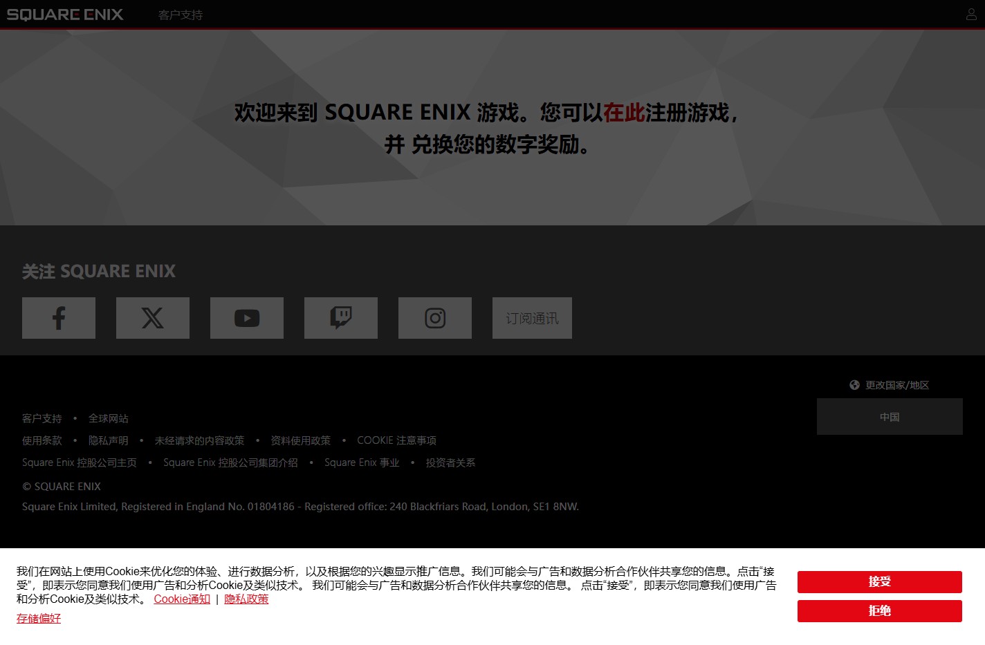Open Square Enix 控股公司主页 link
The height and width of the screenshot is (645, 985).
coord(80,462)
